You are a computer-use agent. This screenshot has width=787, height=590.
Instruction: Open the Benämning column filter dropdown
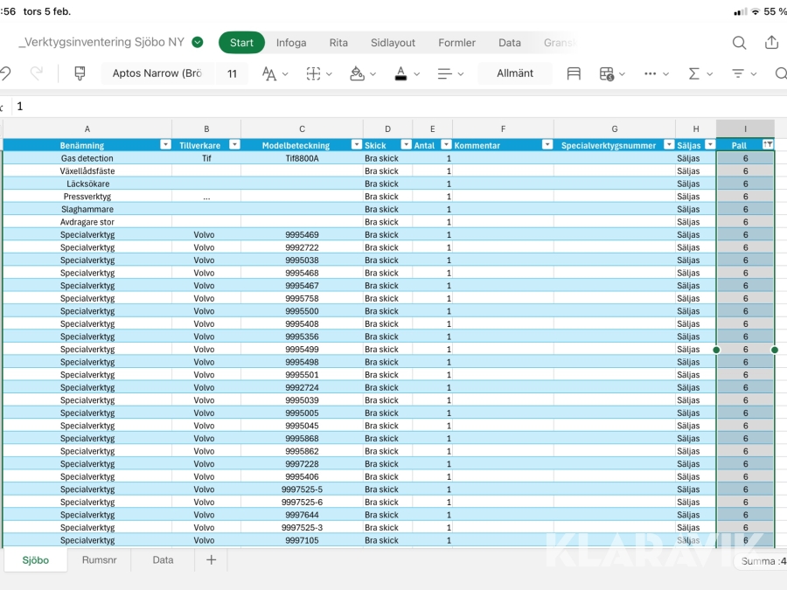165,145
